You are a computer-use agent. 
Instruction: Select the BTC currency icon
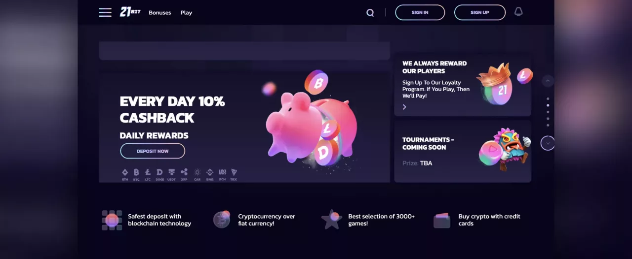[136, 174]
